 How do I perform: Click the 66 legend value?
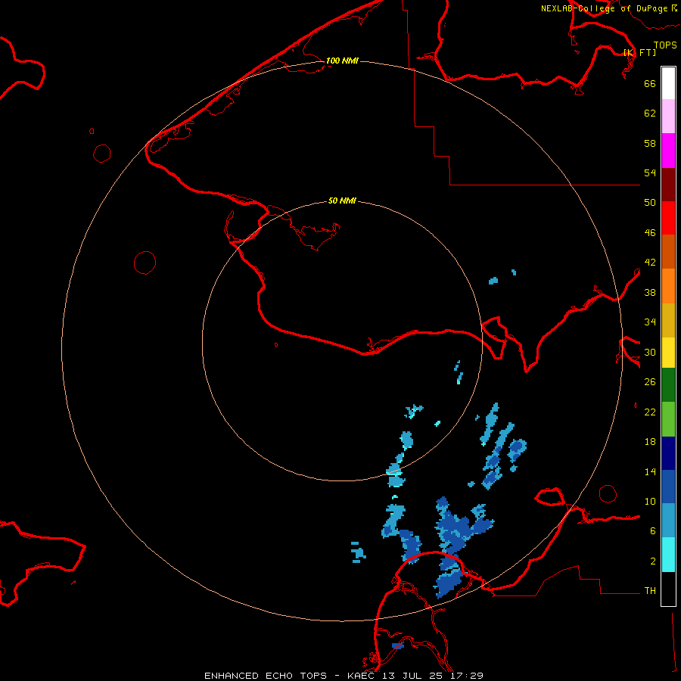(x=650, y=83)
